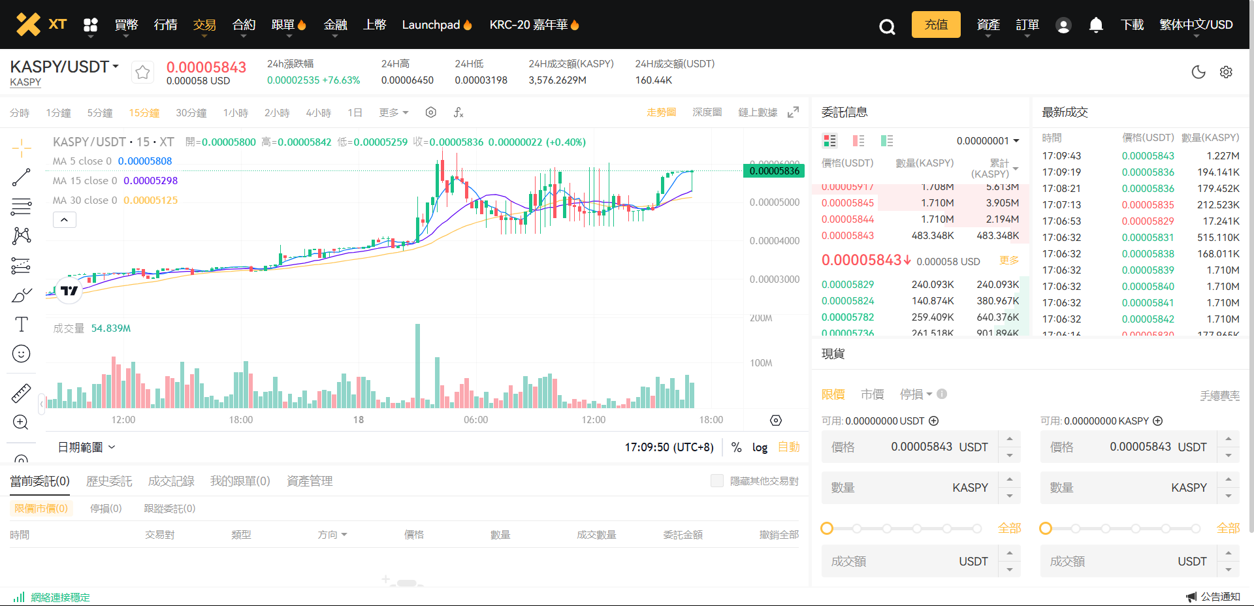
Task: Select the text annotation tool
Action: [22, 325]
